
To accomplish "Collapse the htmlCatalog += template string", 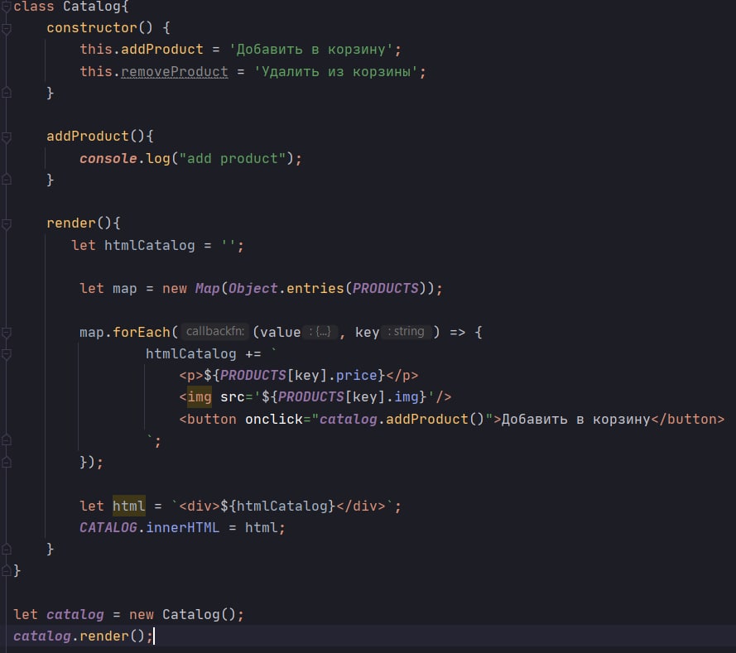I will pyautogui.click(x=6, y=354).
